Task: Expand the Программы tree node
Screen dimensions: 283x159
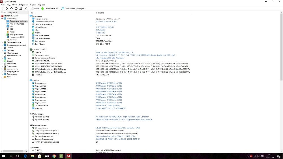Action: click(x=2, y=66)
